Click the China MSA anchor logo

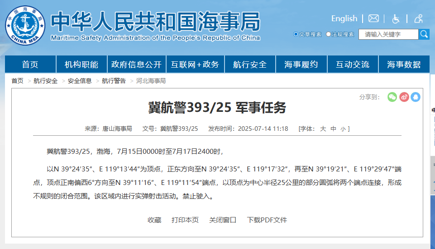tap(25, 25)
